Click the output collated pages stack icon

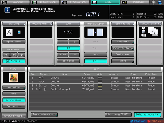153,31
